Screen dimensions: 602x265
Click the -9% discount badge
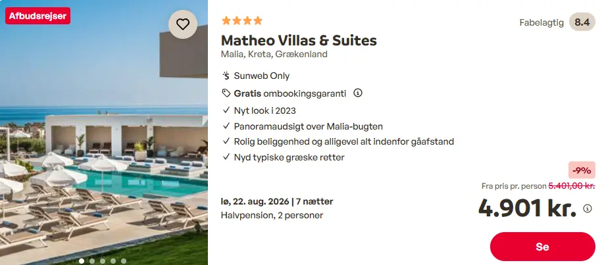pos(582,170)
